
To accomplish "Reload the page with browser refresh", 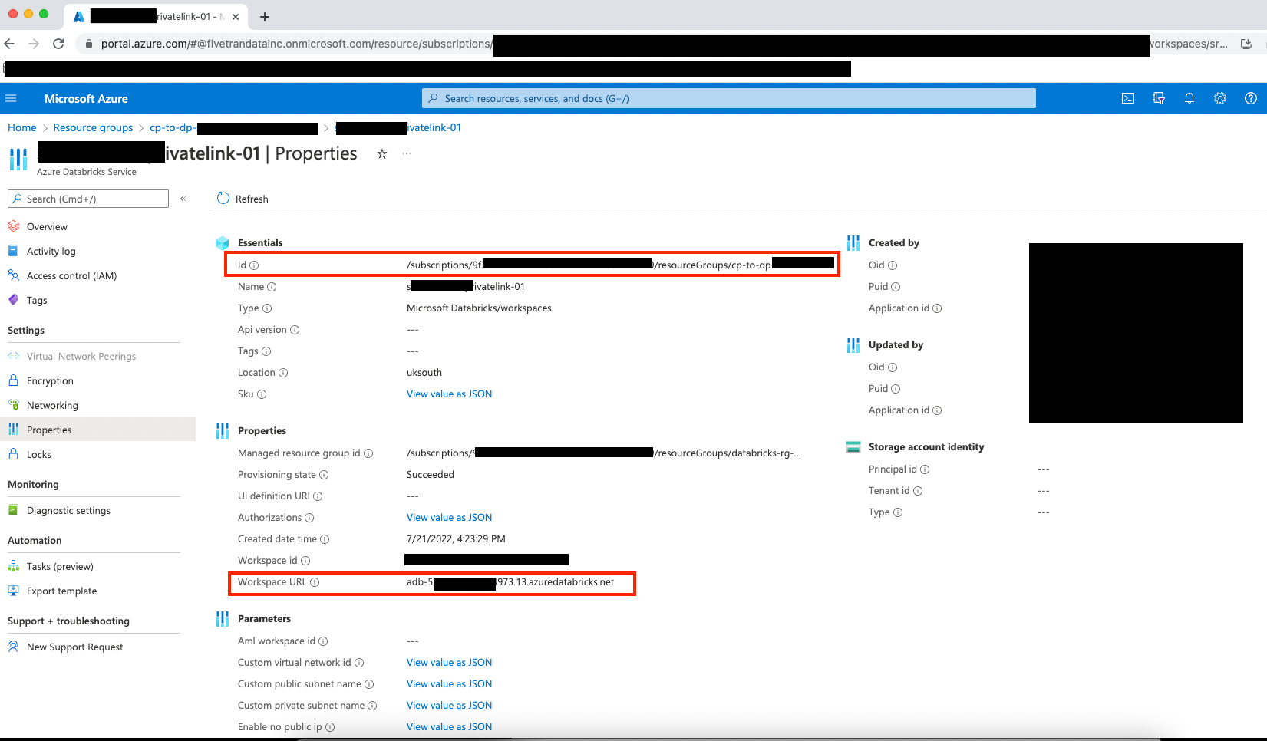I will click(58, 44).
